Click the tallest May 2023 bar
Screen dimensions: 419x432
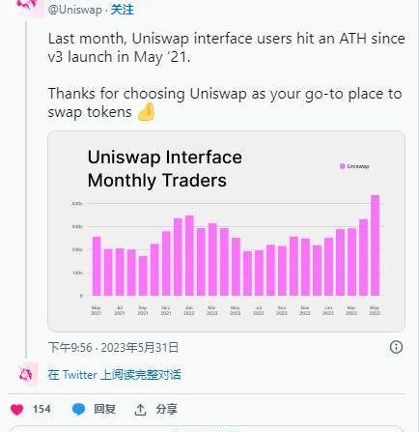(x=375, y=245)
